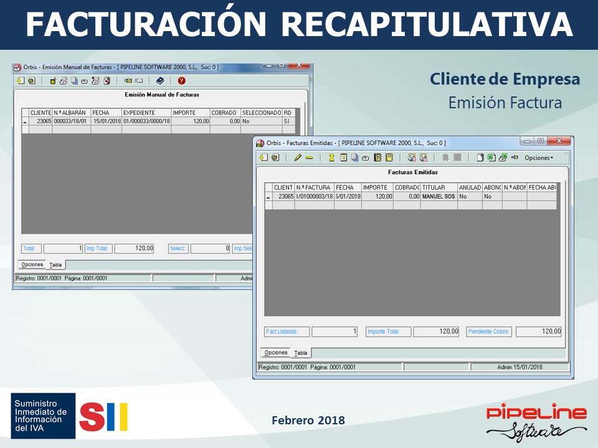Click the yellow clipboard icon in Facturas Emitidas toolbar

(x=389, y=157)
